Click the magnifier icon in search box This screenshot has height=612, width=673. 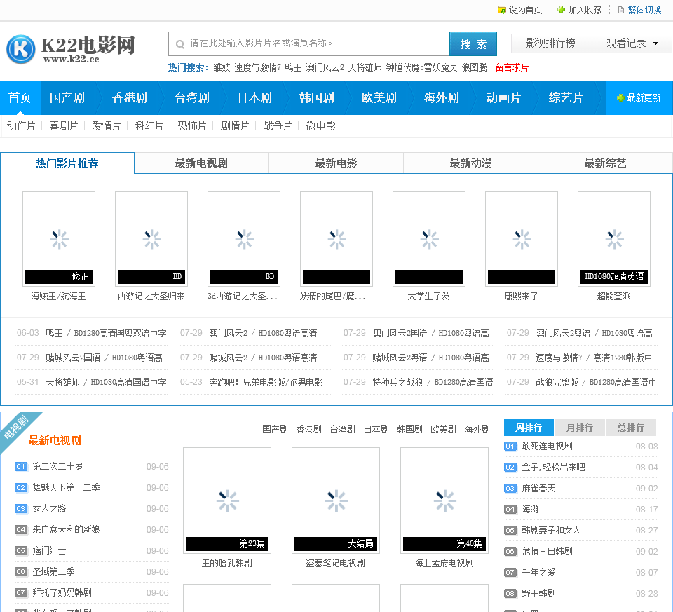click(x=180, y=43)
